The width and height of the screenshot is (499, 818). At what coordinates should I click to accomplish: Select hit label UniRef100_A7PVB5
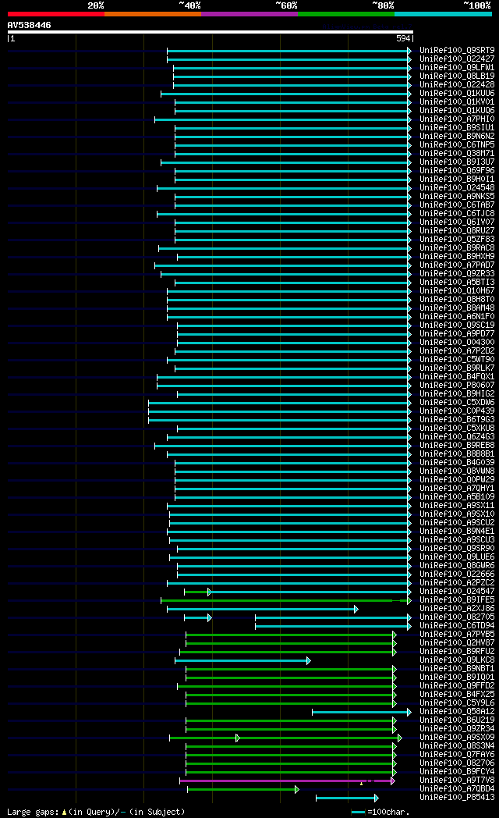pyautogui.click(x=458, y=635)
